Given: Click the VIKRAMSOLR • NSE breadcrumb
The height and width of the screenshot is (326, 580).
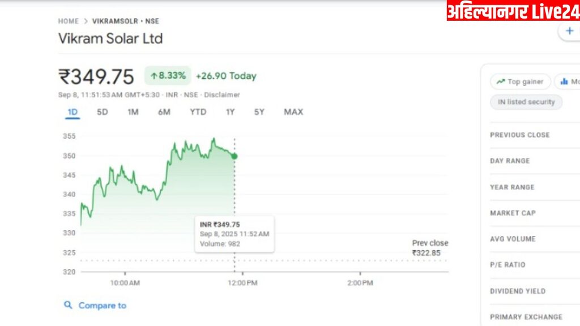Looking at the screenshot, I should [126, 22].
